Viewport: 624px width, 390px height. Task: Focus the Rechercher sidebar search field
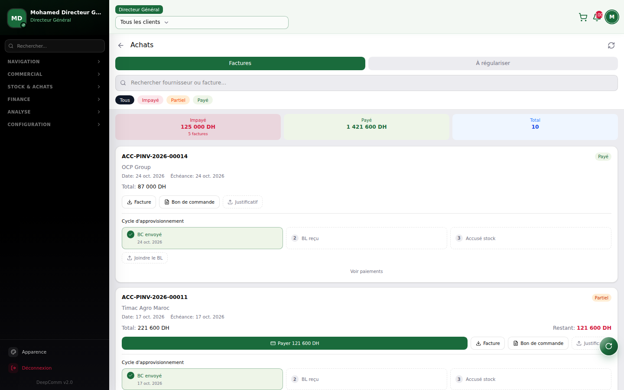click(55, 46)
